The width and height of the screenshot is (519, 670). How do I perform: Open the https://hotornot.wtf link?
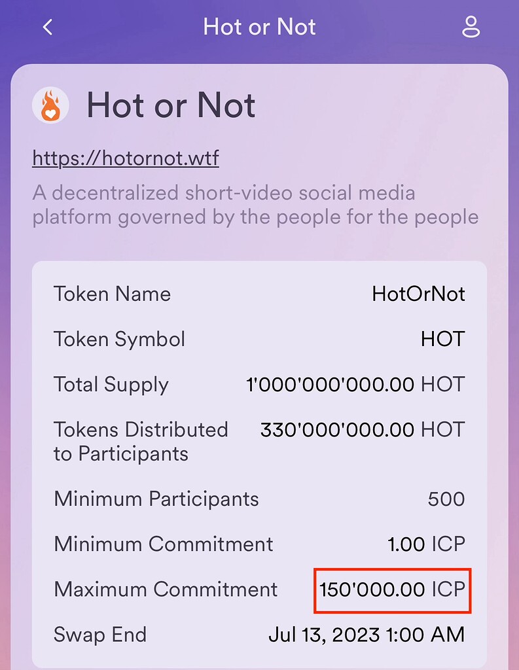pyautogui.click(x=124, y=158)
